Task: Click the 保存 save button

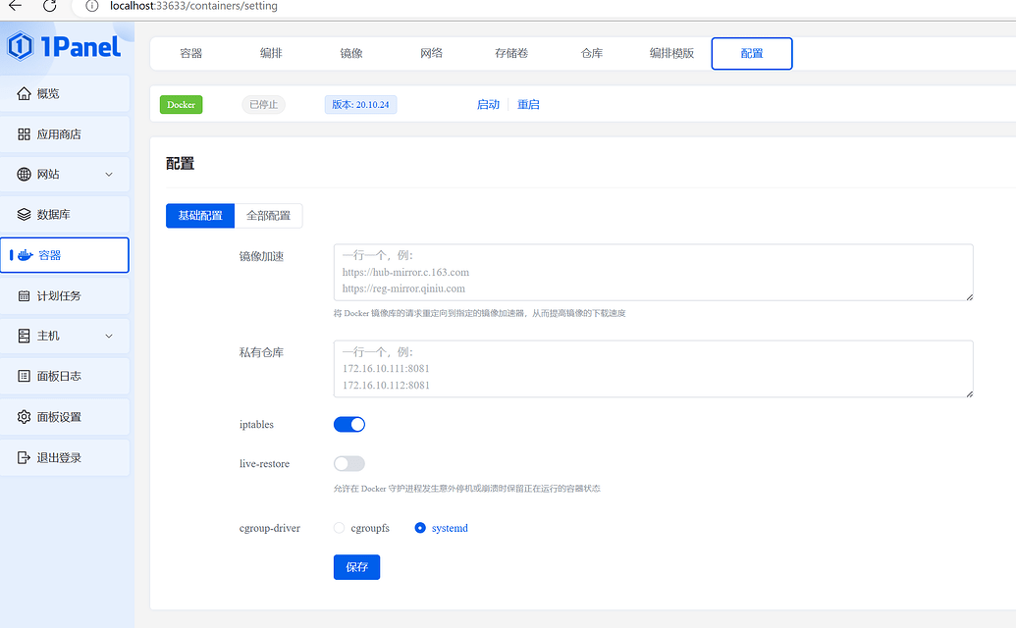Action: click(x=357, y=567)
